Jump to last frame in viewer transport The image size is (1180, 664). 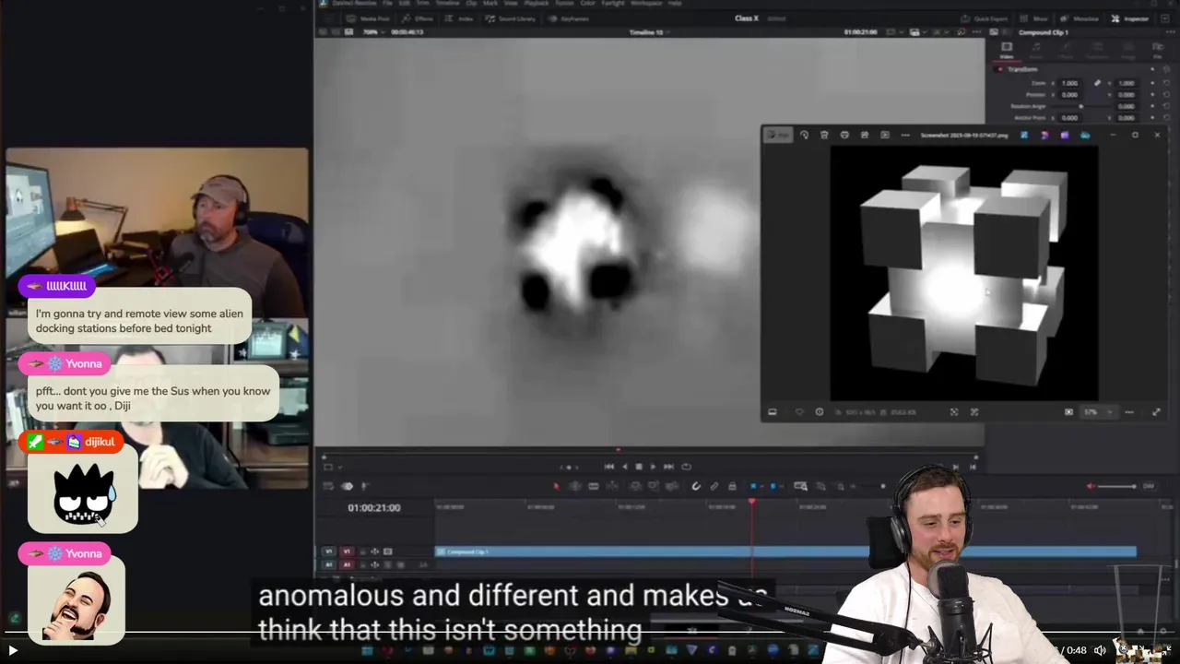tap(668, 467)
